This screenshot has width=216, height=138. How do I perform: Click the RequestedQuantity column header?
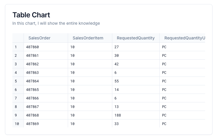[x=136, y=38]
